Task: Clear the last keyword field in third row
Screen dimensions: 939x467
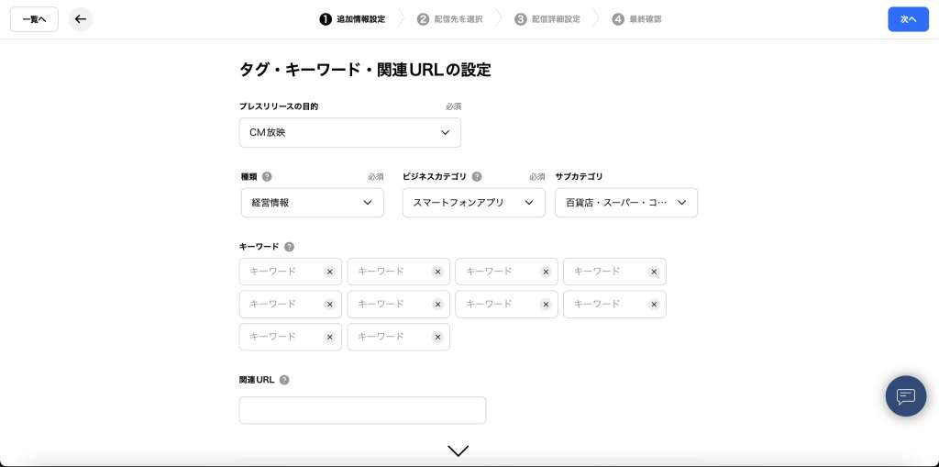Action: pos(437,338)
